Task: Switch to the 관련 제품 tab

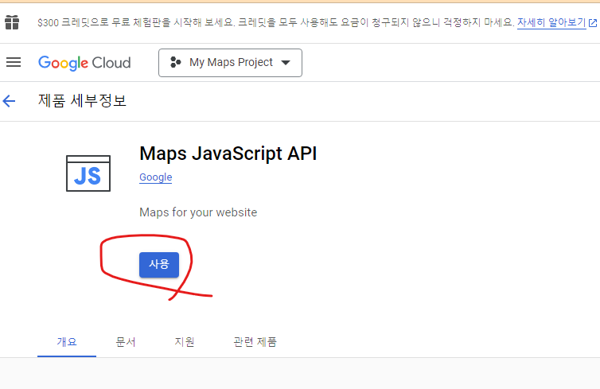Action: pyautogui.click(x=255, y=341)
